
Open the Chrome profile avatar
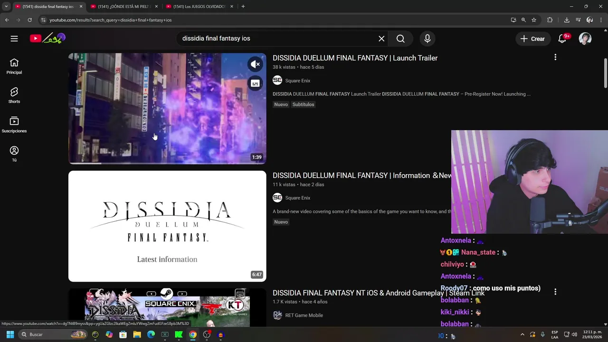pyautogui.click(x=589, y=20)
